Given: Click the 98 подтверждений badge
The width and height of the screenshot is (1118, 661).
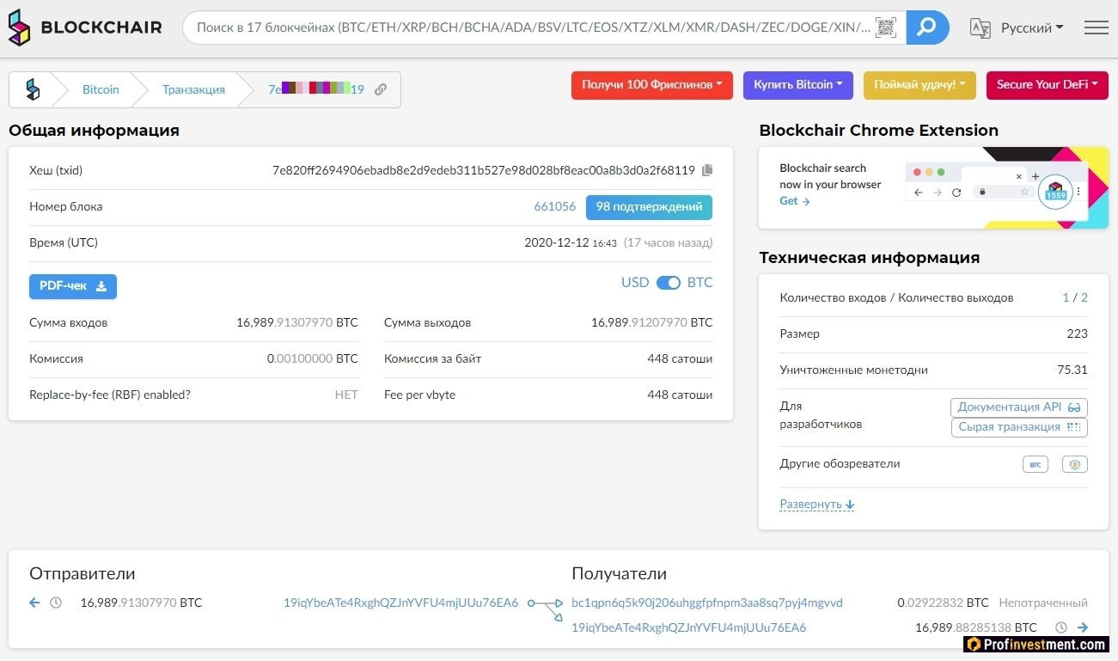Looking at the screenshot, I should [649, 207].
